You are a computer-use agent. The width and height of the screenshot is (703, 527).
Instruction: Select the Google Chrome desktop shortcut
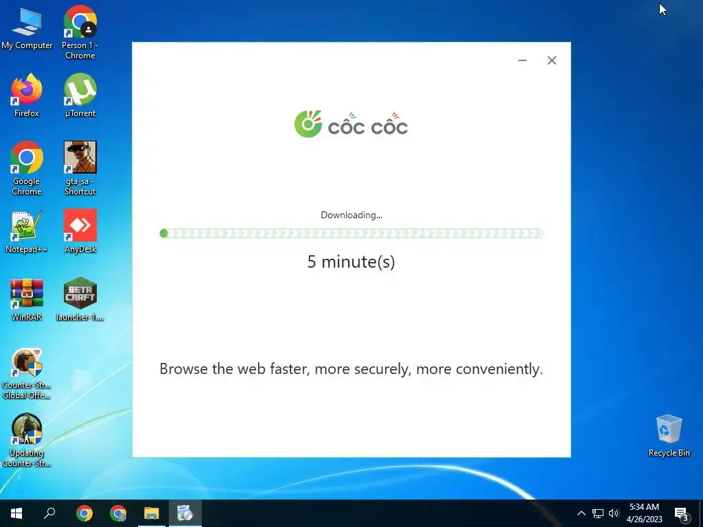pyautogui.click(x=27, y=168)
